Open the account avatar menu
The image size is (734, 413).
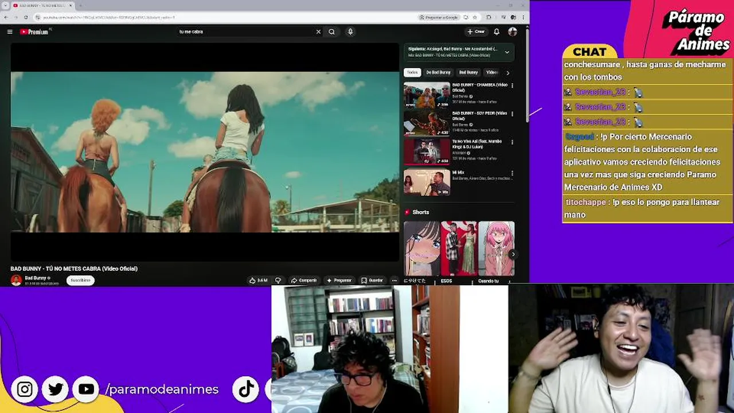coord(513,32)
